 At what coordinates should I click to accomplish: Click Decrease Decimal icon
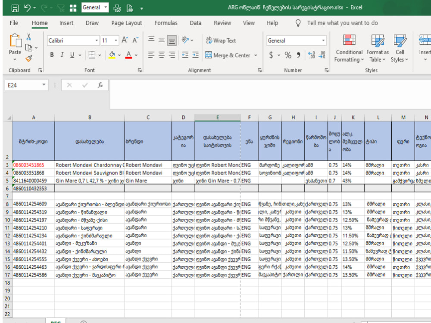click(x=322, y=55)
